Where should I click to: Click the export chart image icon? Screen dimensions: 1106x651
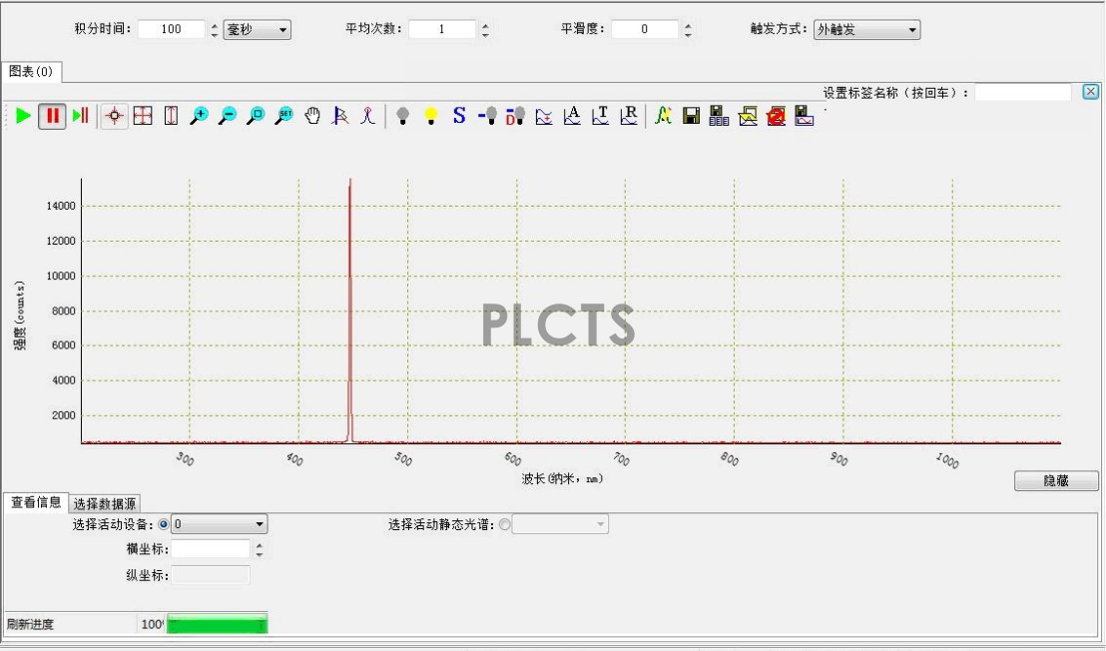pyautogui.click(x=748, y=116)
